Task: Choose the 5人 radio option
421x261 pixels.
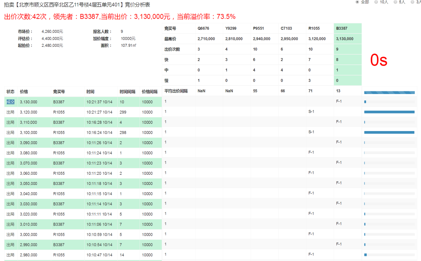Action: click(395, 2)
